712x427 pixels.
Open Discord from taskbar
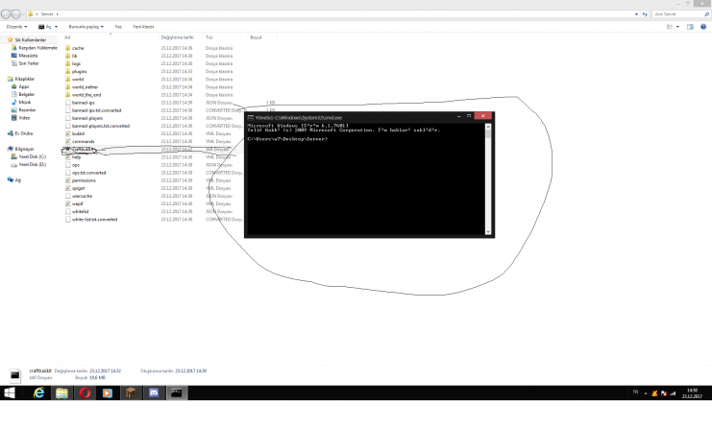pos(154,393)
